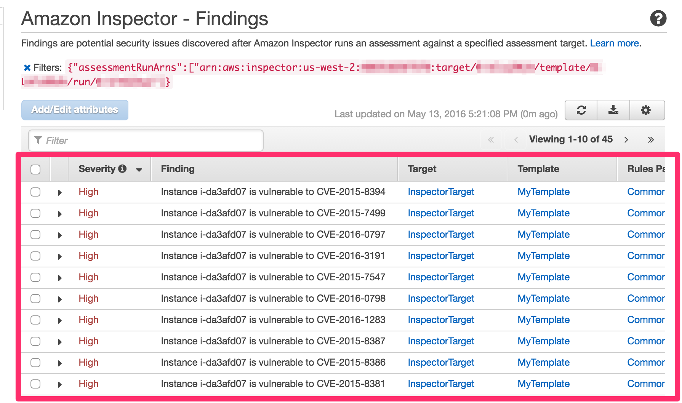Click the Add/Edit attributes button

click(x=74, y=110)
